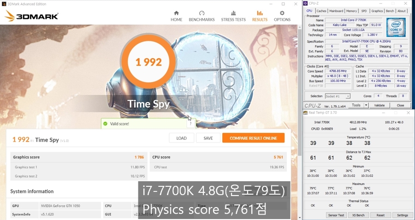Viewport: 415px width, 220px height.
Task: Click XS Bench in Real Temp
Action: click(358, 215)
